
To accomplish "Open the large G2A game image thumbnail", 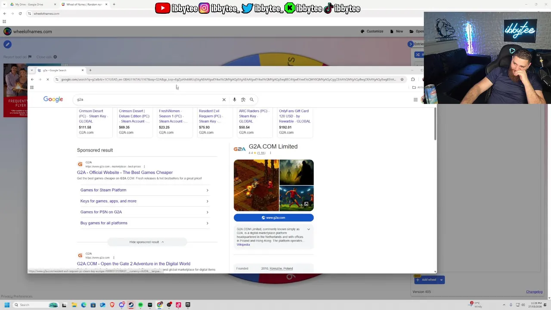I will (x=256, y=185).
